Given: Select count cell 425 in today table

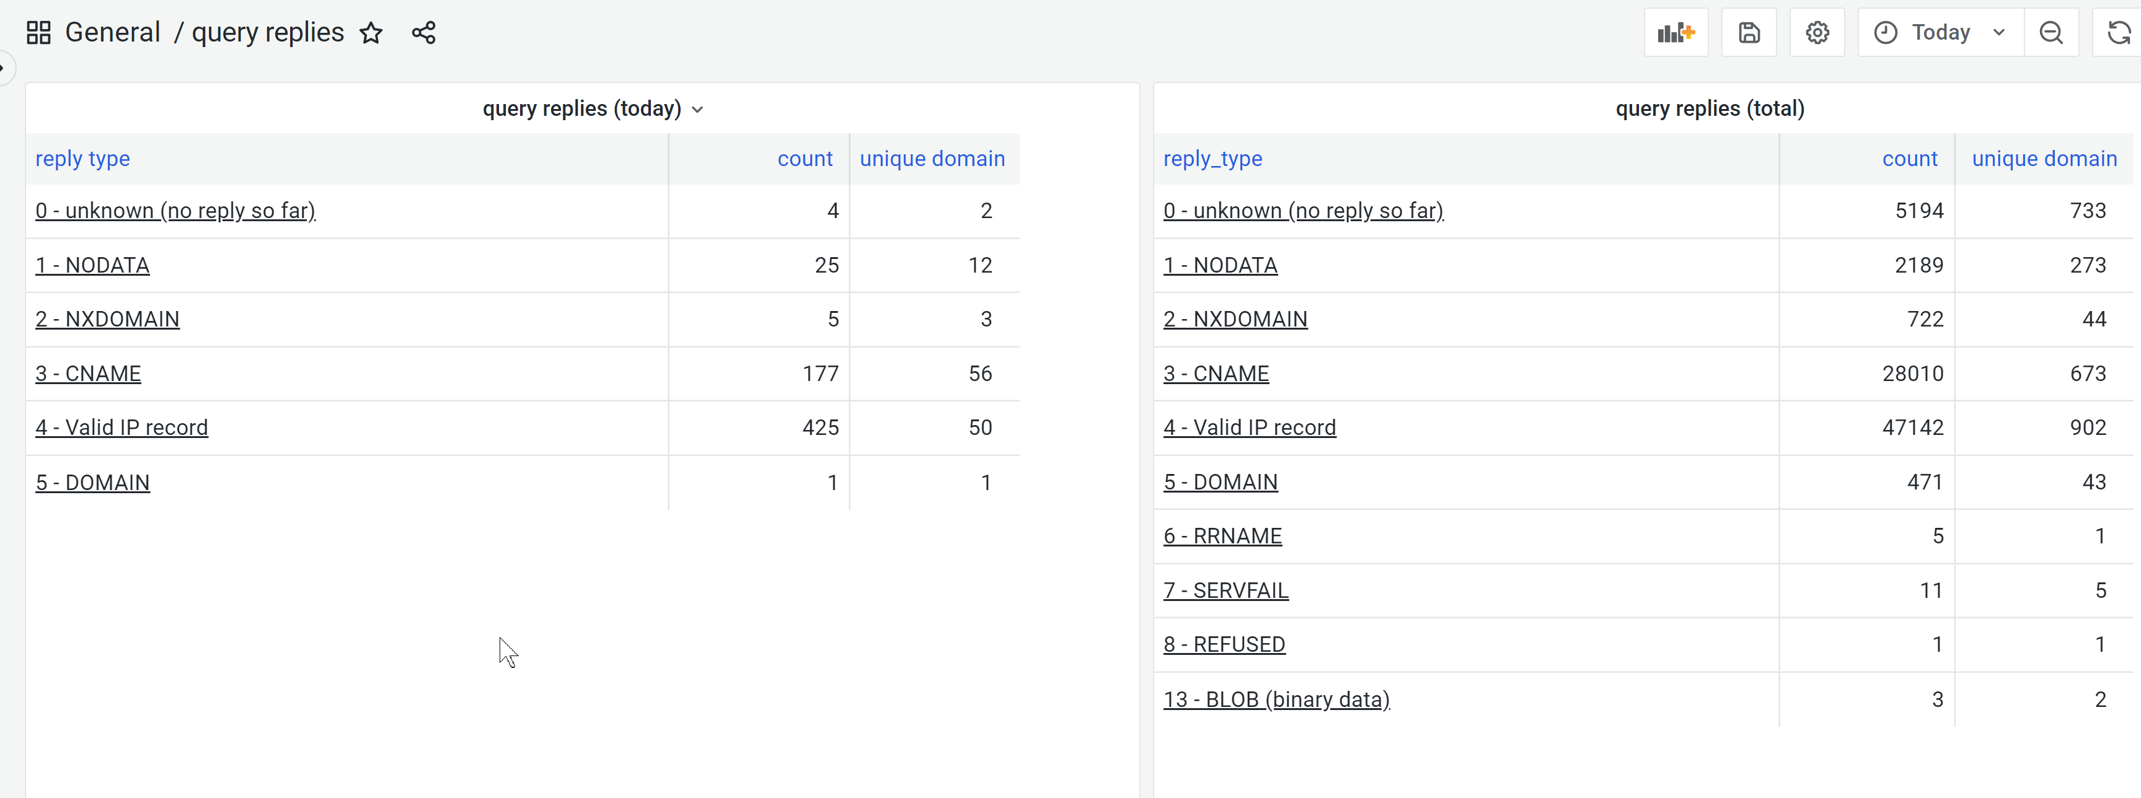Looking at the screenshot, I should coord(759,427).
